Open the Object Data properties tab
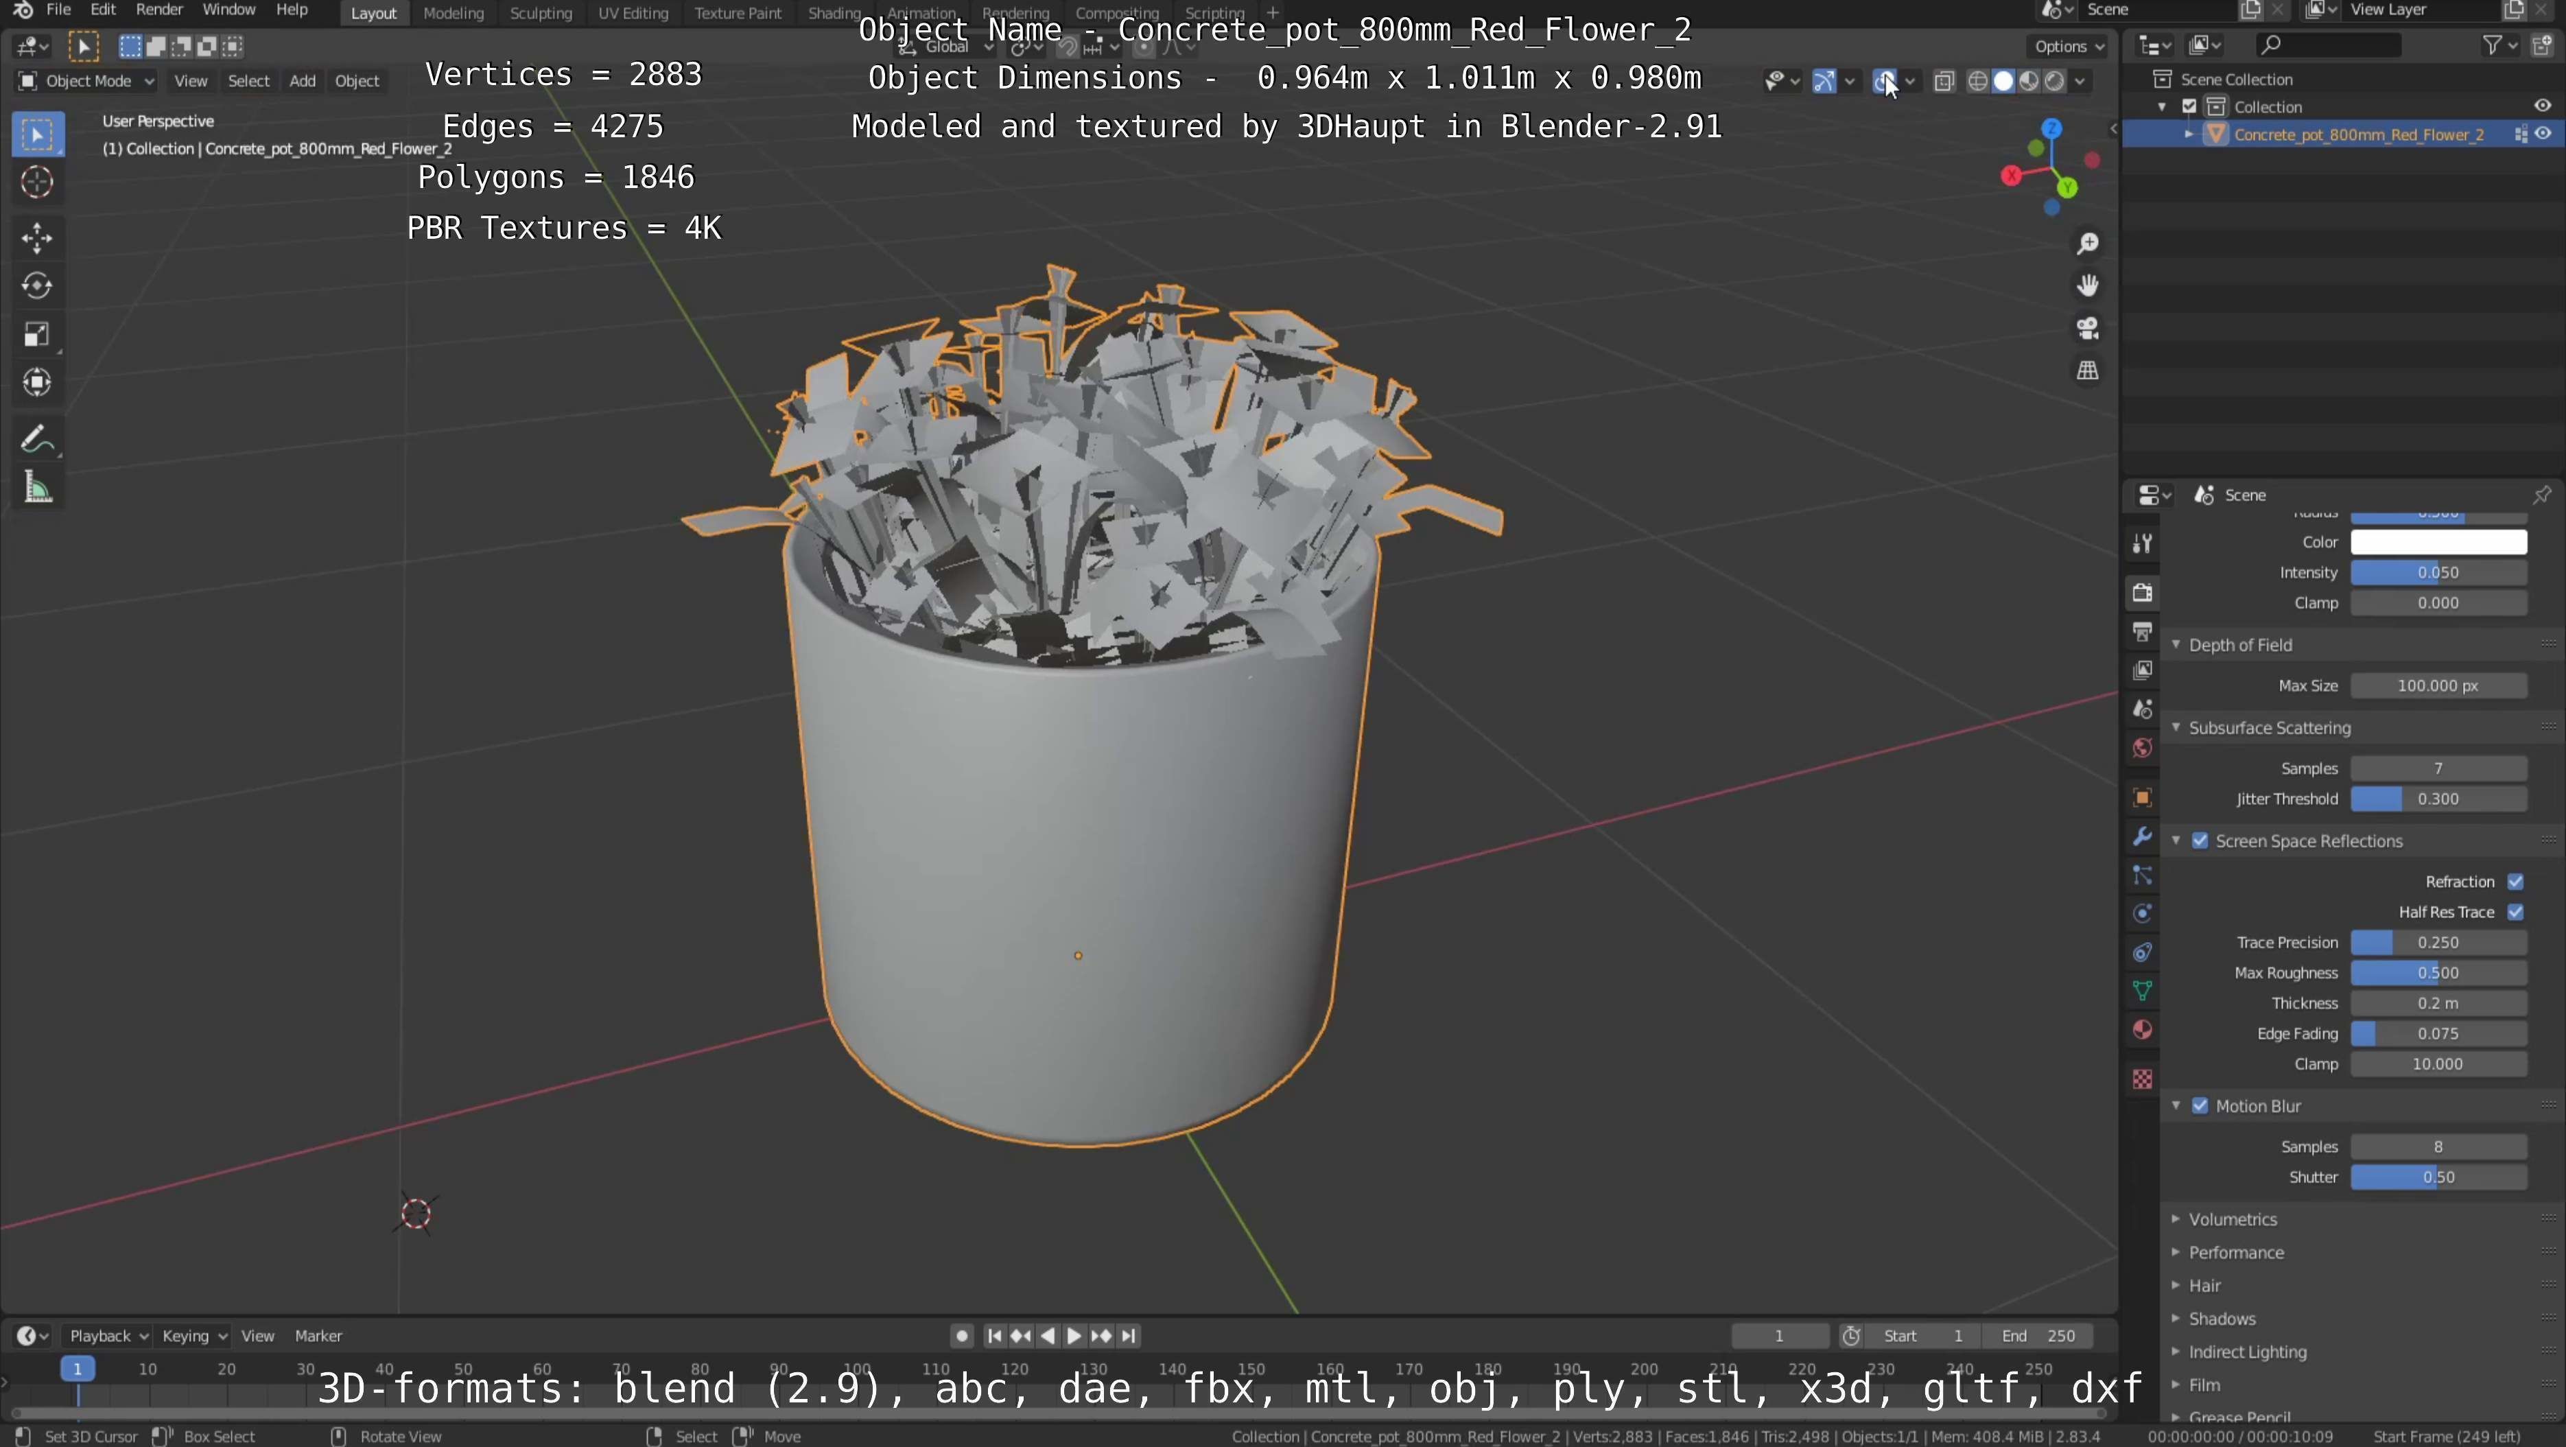 [2143, 991]
